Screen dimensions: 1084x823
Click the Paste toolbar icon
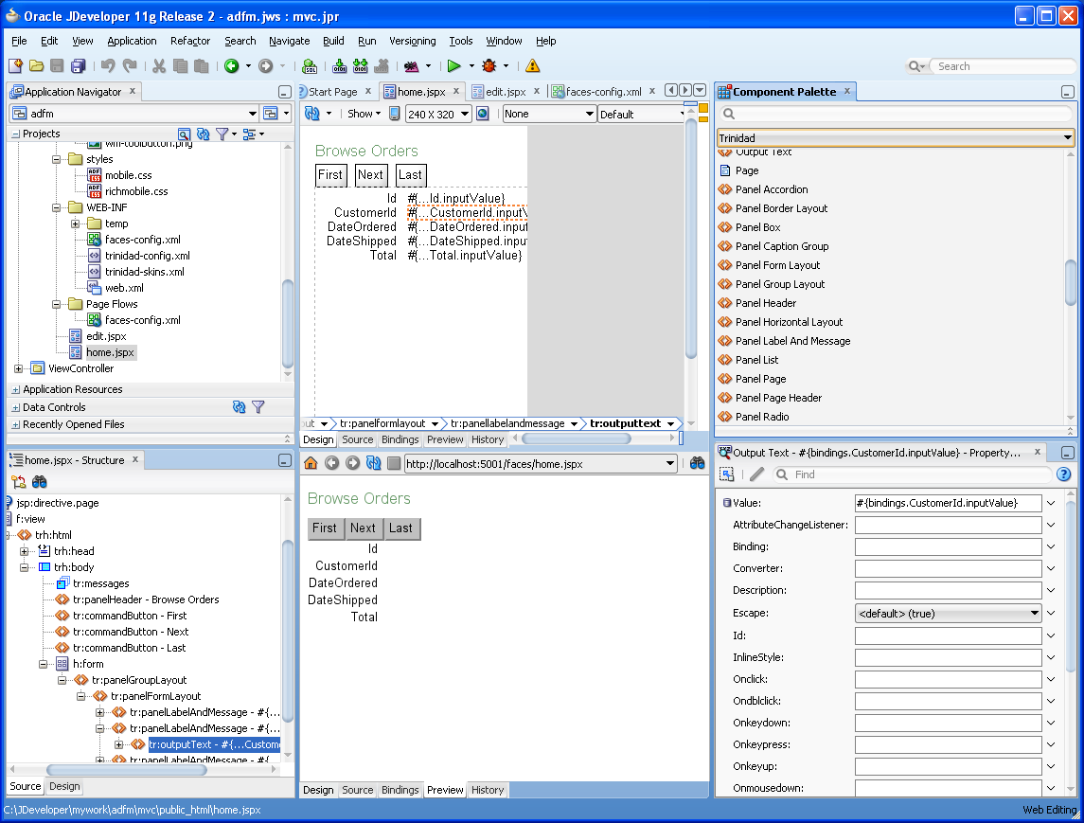coord(201,65)
